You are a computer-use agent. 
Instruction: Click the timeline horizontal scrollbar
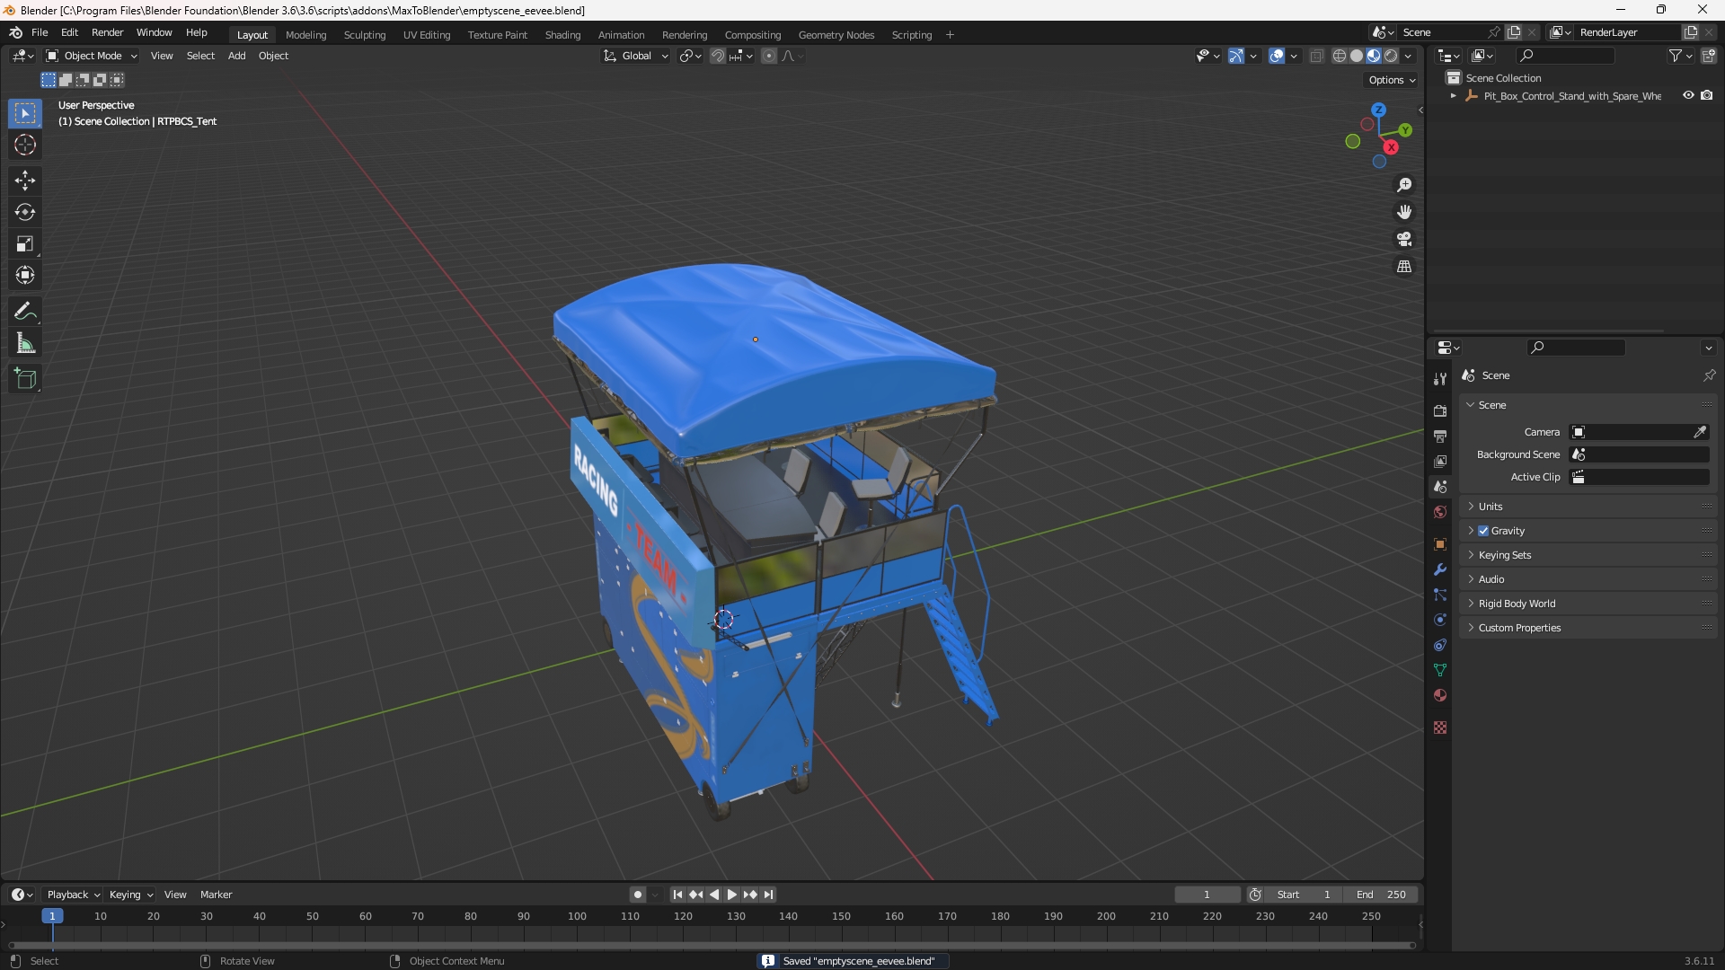(712, 945)
